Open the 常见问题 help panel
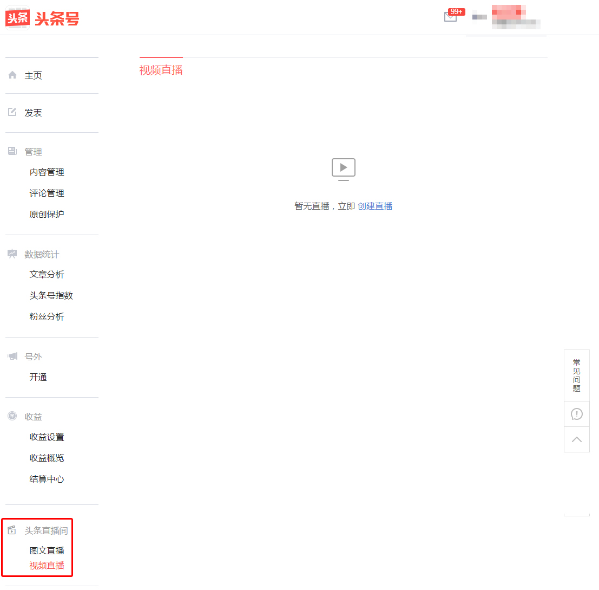 576,374
